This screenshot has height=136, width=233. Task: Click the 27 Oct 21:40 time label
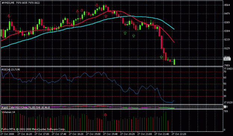coord(162,134)
